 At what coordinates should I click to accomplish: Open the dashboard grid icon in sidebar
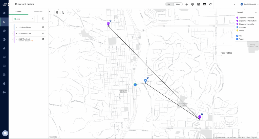[x=4, y=13]
